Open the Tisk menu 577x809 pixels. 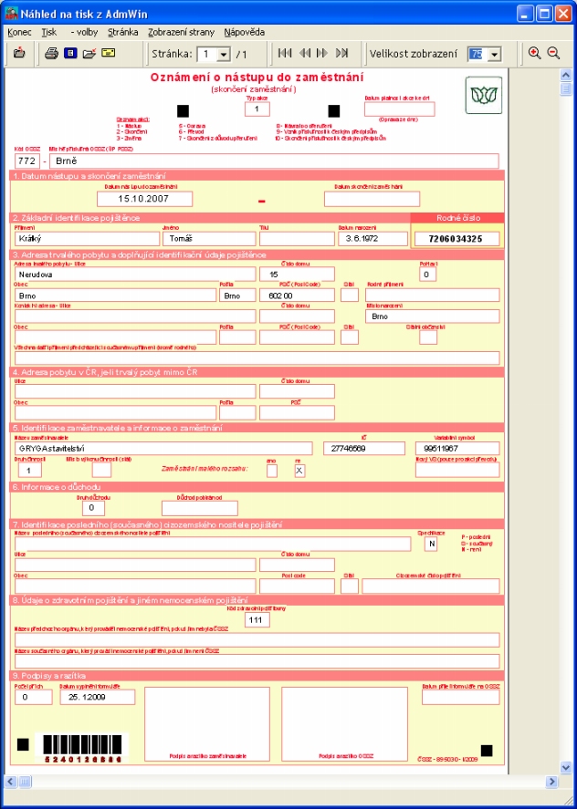(49, 32)
